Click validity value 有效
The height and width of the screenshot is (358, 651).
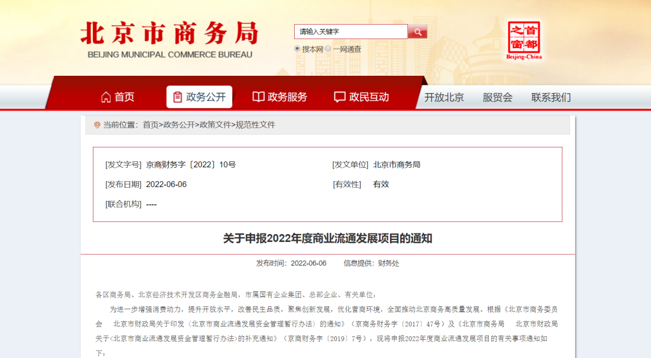pos(381,184)
